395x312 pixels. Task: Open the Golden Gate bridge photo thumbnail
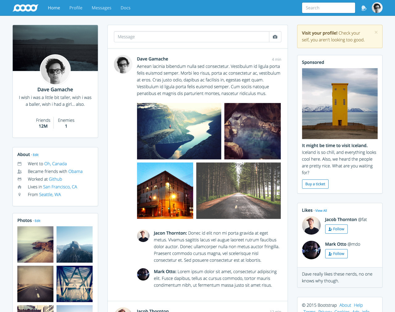(x=74, y=284)
